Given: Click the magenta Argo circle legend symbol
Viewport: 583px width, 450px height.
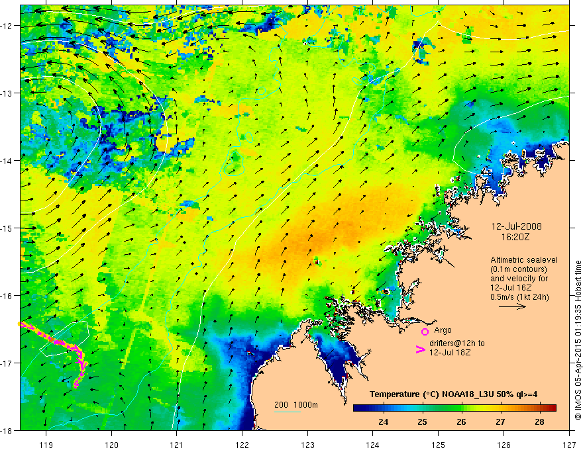Looking at the screenshot, I should [425, 332].
